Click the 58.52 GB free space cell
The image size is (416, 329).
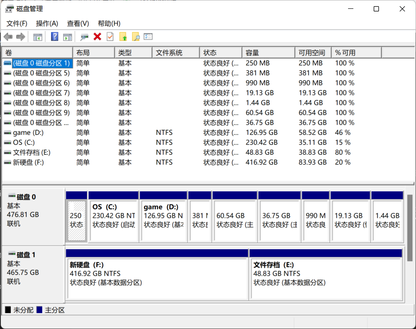312,133
